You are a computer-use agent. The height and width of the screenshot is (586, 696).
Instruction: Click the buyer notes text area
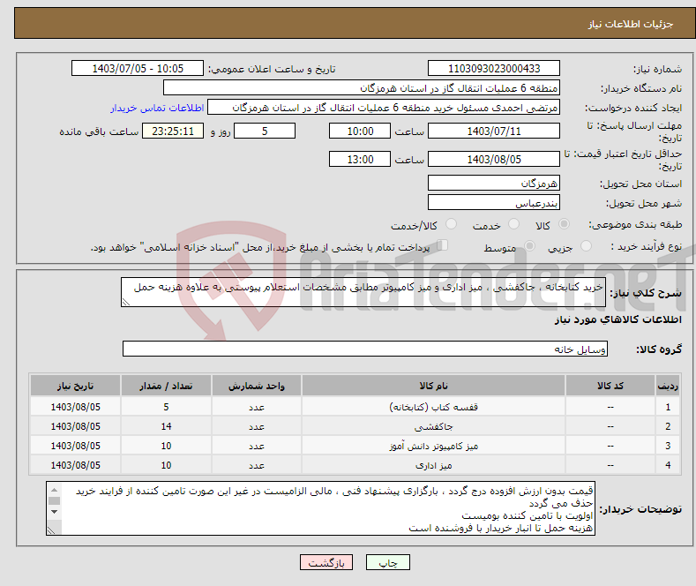click(x=320, y=508)
